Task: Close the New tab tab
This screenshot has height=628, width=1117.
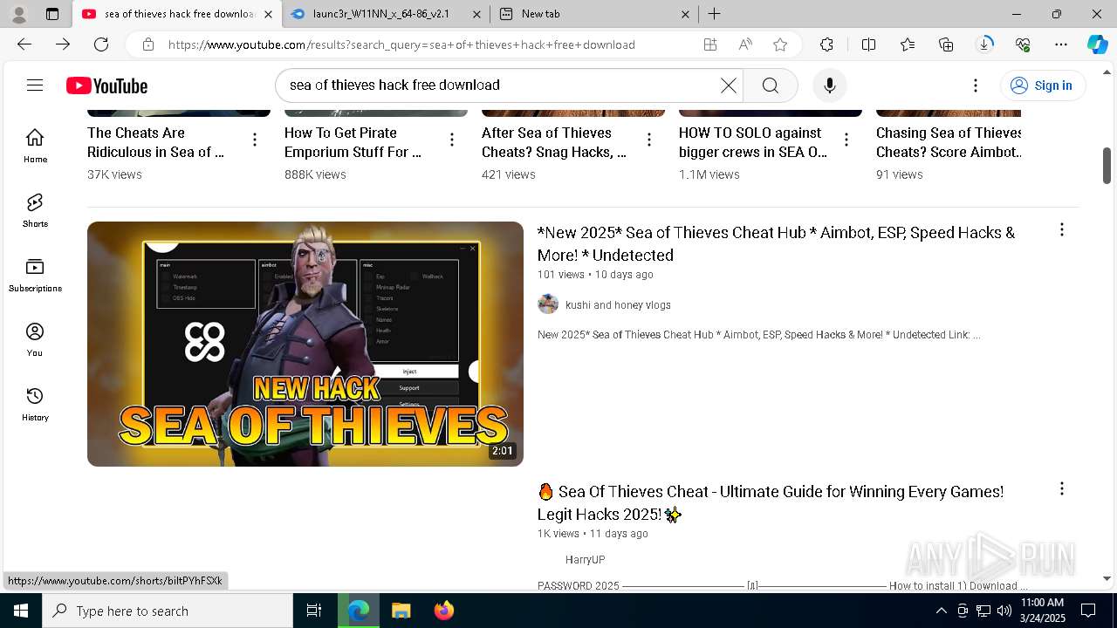Action: (685, 14)
